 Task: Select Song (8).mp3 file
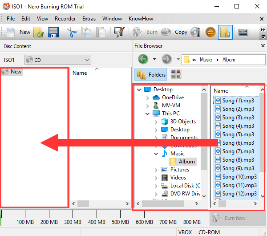pos(236,160)
